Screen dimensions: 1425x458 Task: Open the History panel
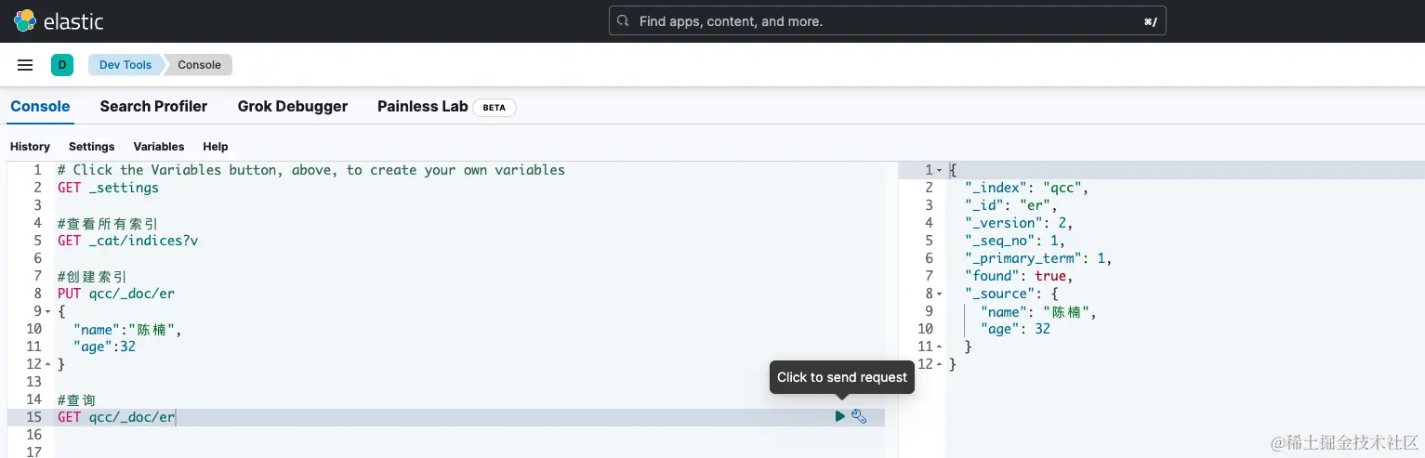coord(30,147)
